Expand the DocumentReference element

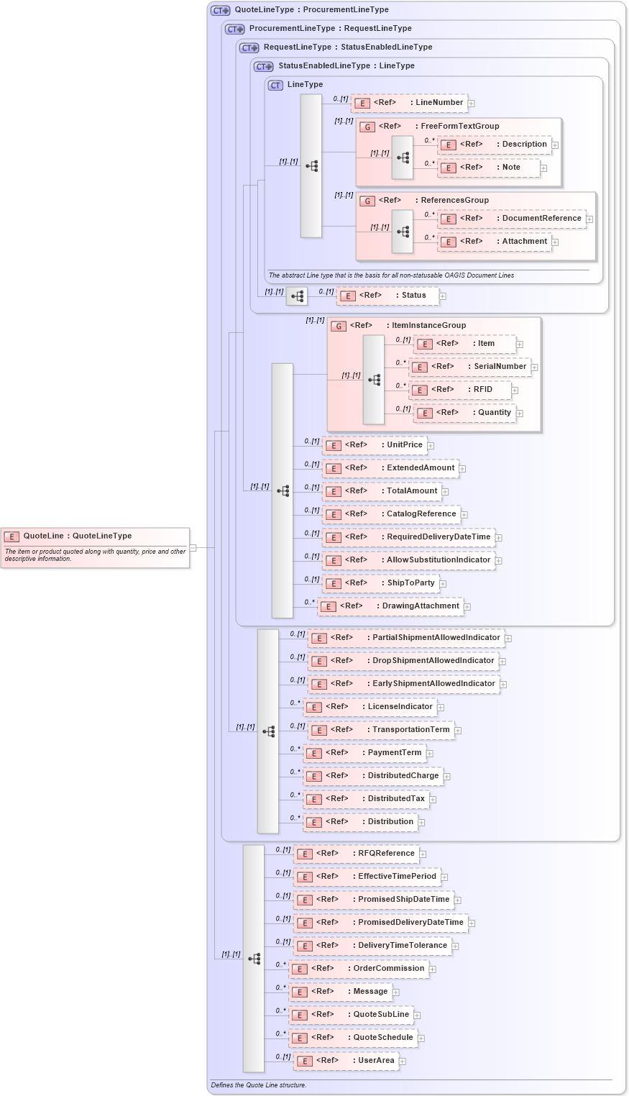(x=589, y=218)
